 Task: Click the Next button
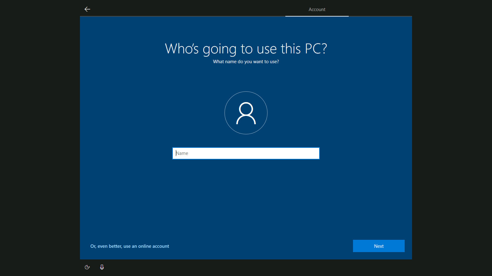(379, 246)
